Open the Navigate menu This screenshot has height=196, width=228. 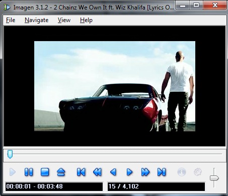pos(37,20)
